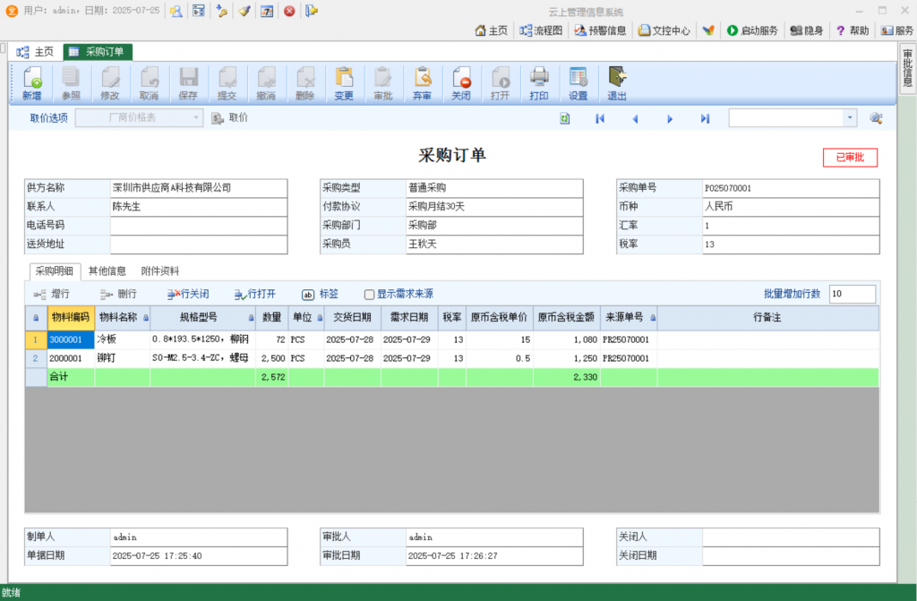Select the cell 2000001 in row 2
The image size is (917, 601).
tap(71, 358)
